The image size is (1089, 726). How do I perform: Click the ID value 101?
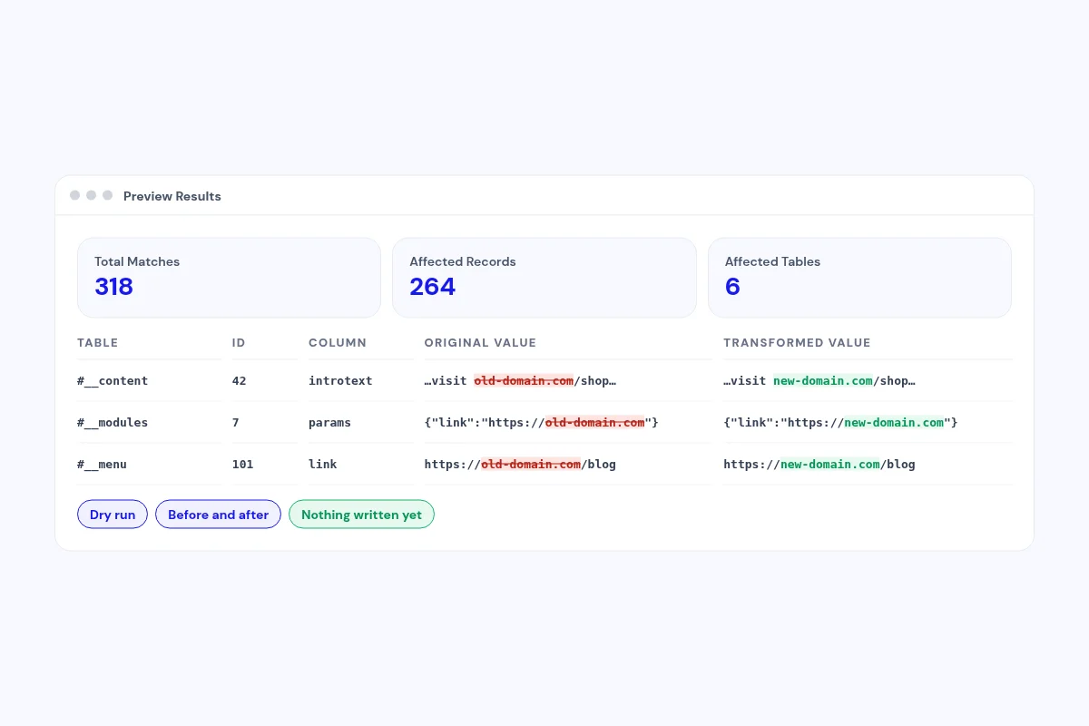[x=243, y=465]
